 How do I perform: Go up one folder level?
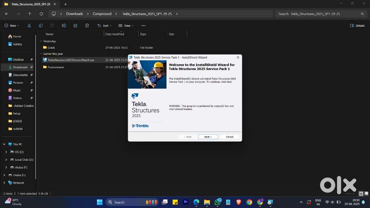tap(30, 14)
